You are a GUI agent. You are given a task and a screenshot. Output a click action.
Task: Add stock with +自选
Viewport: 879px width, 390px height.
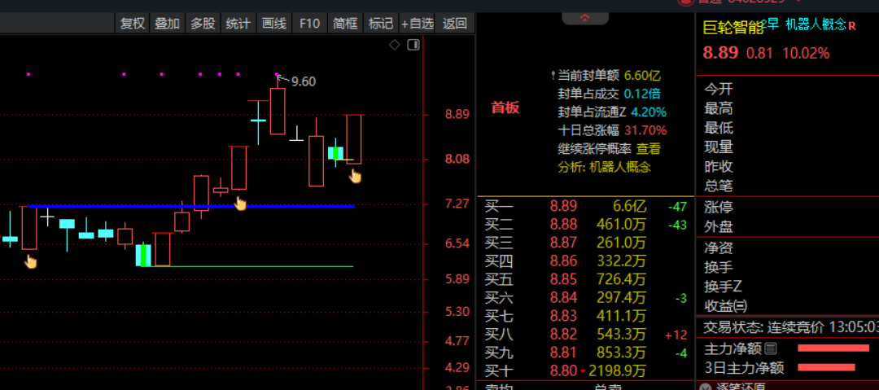coord(417,23)
